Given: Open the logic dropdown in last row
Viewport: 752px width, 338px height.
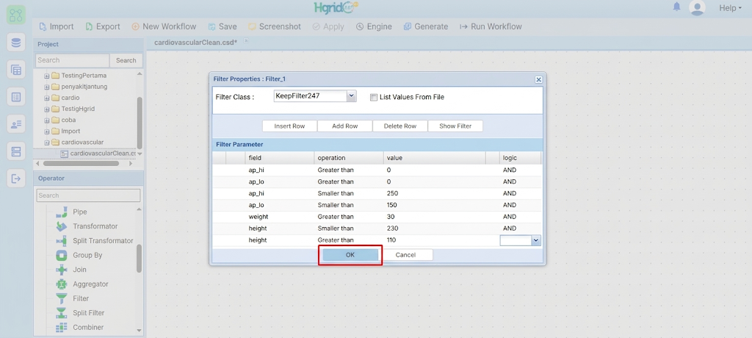Looking at the screenshot, I should pos(536,240).
